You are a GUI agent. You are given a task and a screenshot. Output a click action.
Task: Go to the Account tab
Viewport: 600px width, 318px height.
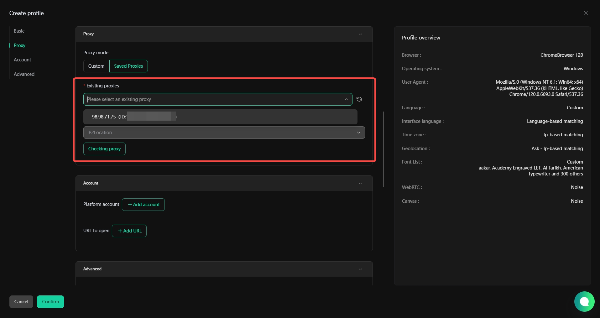click(22, 60)
